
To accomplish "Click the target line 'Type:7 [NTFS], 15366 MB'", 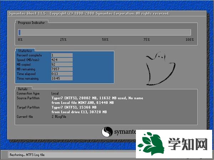I will coord(74,107).
